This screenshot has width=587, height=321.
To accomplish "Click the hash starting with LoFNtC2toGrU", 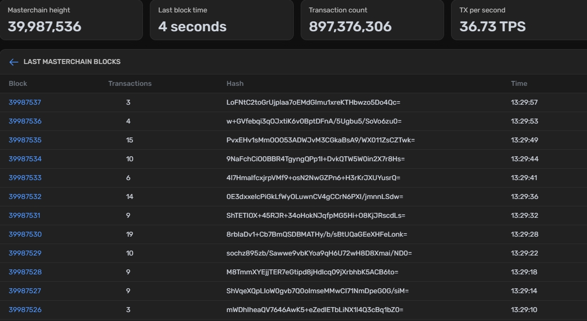I will [x=313, y=103].
